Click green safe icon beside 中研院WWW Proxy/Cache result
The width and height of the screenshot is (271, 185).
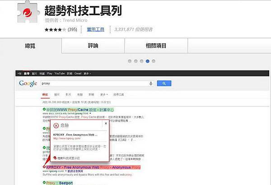pyautogui.click(x=44, y=109)
